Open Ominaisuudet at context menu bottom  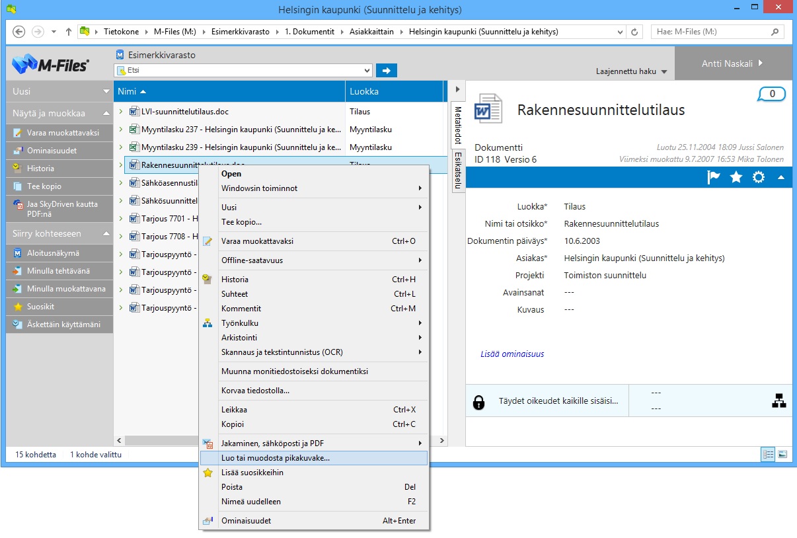pyautogui.click(x=315, y=521)
